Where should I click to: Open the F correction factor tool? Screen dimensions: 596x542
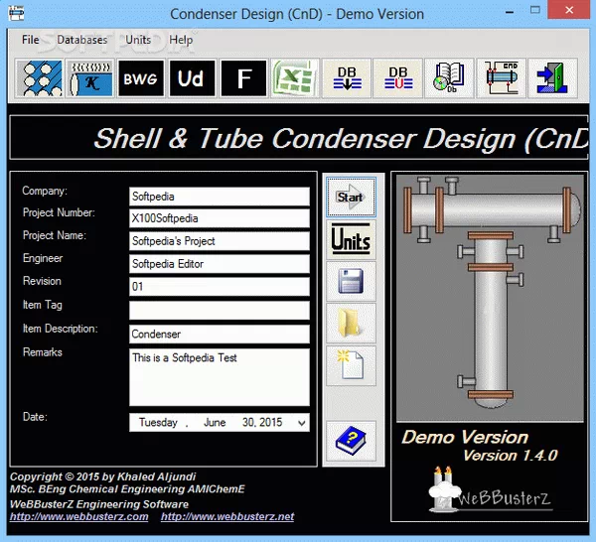coord(243,78)
